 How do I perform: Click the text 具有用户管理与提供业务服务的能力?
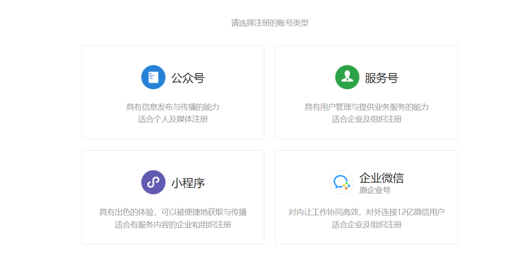[366, 107]
